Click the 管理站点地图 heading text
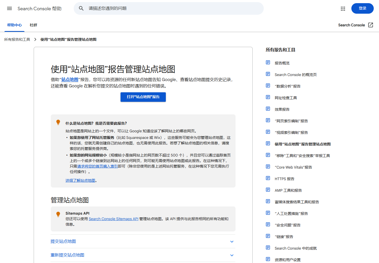The image size is (379, 263). (69, 200)
